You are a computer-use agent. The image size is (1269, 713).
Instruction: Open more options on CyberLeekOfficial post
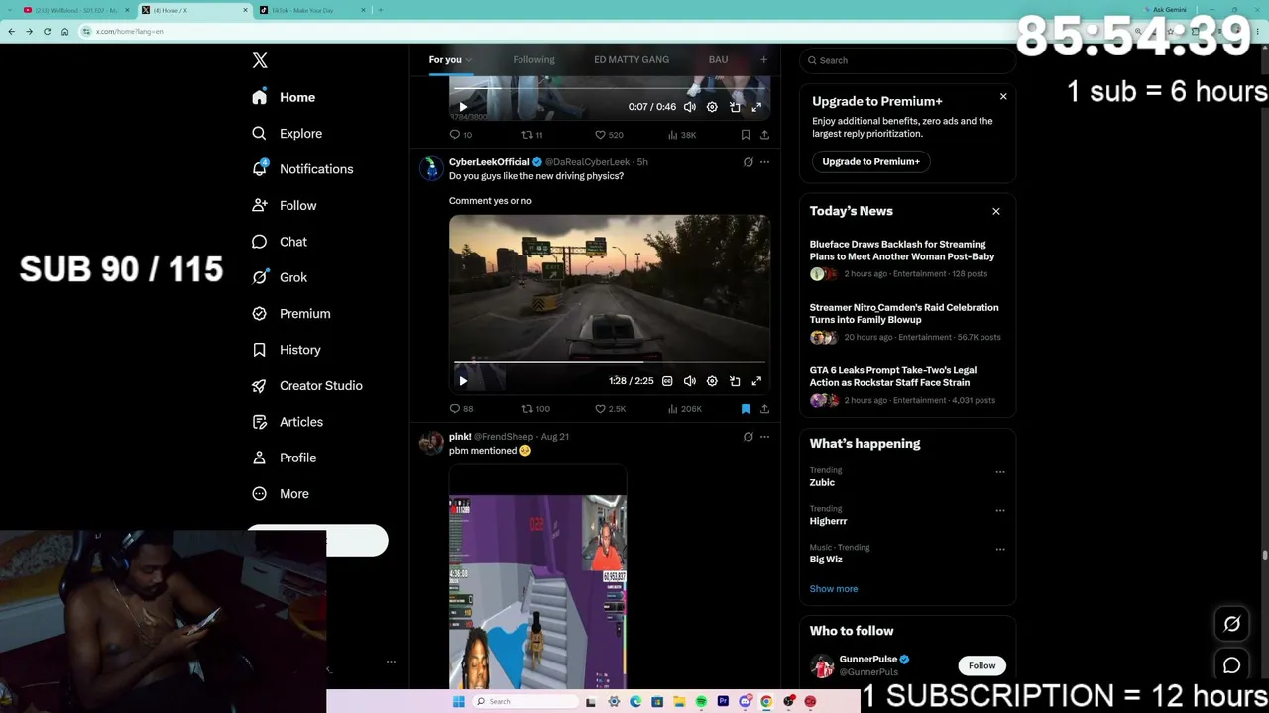click(764, 162)
